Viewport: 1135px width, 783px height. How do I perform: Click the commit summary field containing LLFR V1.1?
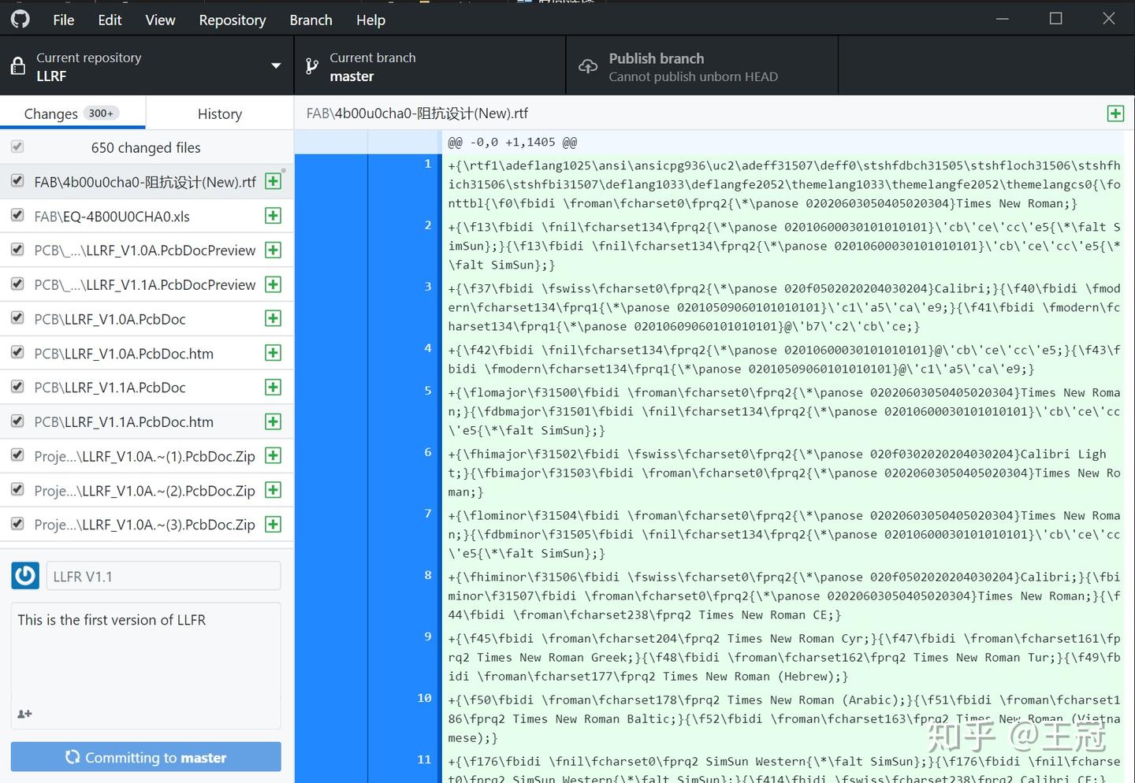(x=162, y=576)
